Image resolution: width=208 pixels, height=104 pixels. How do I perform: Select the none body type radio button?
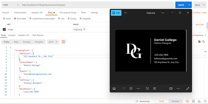tap(4, 19)
